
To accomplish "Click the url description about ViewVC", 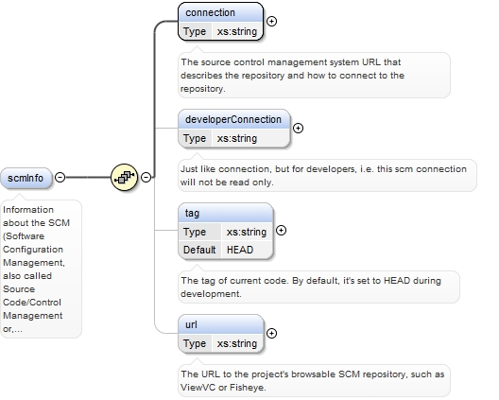I will (314, 381).
